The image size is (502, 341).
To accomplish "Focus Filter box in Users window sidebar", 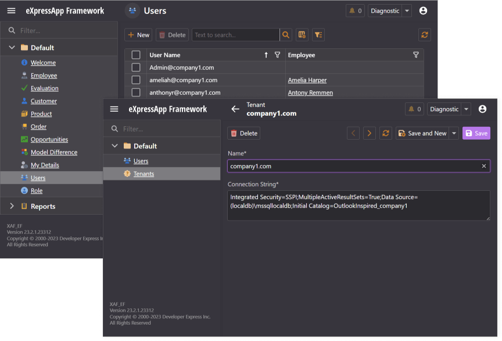I will point(59,30).
